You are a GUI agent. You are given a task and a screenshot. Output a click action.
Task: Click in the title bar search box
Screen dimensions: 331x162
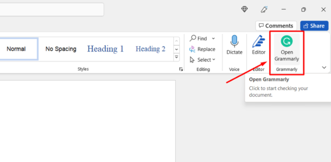pyautogui.click(x=52, y=10)
